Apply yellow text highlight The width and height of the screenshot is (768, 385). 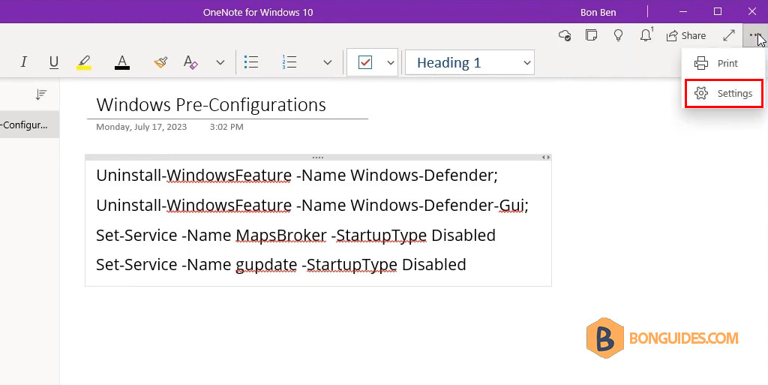[84, 62]
